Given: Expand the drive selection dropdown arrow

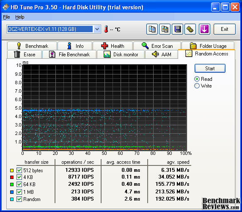Looking at the screenshot, I should [x=97, y=29].
